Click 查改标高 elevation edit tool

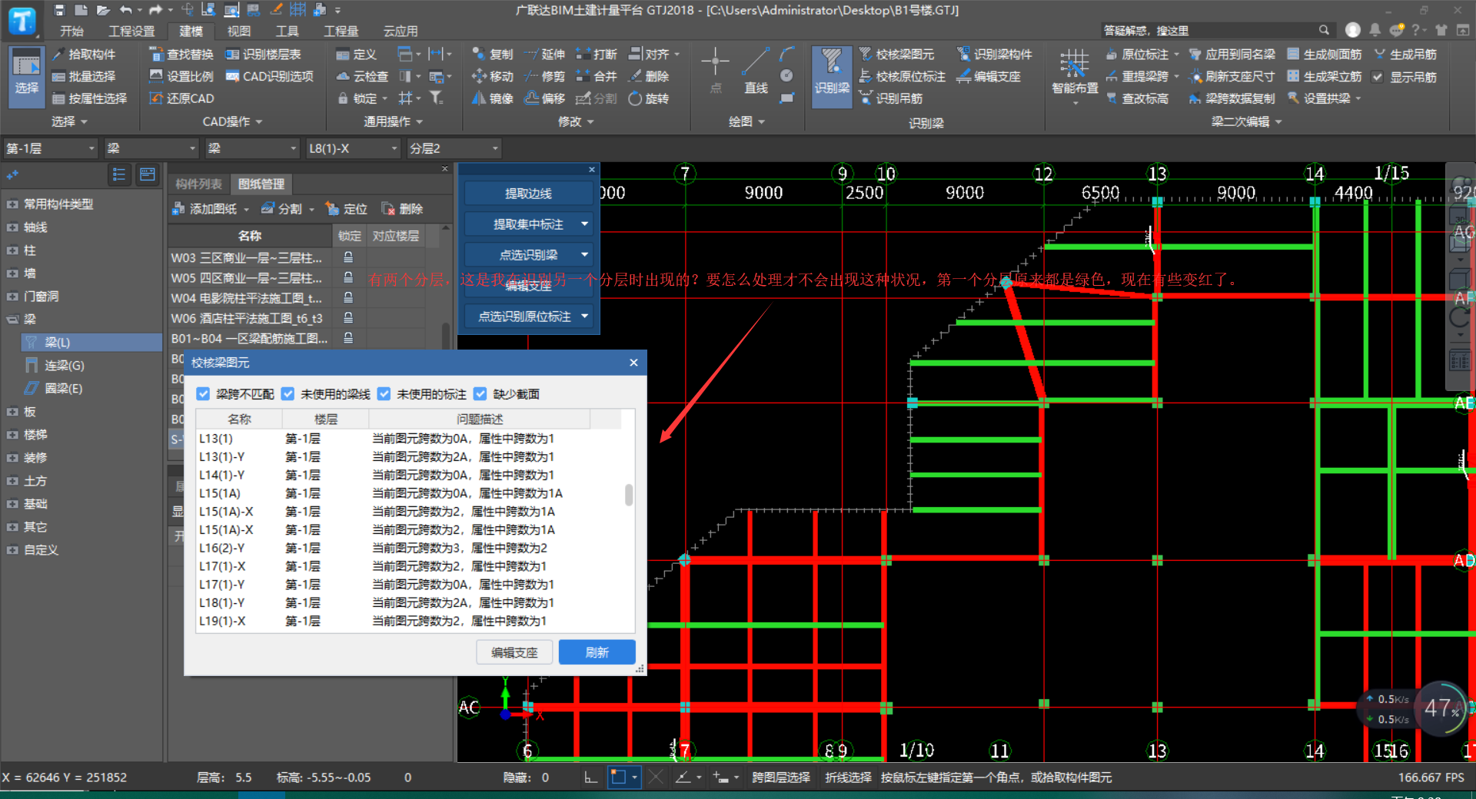click(x=1137, y=98)
